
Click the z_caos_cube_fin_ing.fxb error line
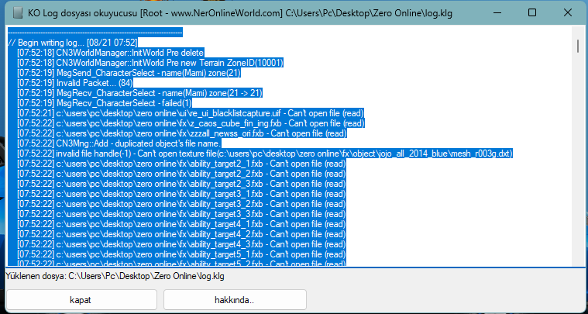191,123
